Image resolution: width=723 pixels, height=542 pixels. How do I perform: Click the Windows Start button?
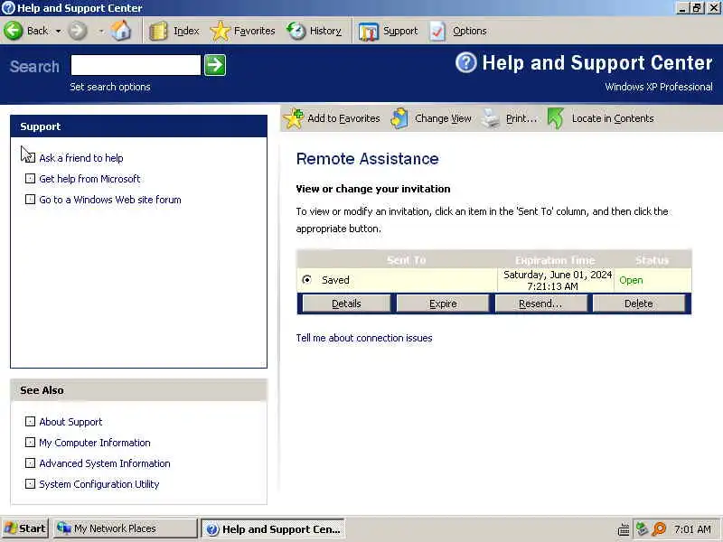tap(25, 528)
